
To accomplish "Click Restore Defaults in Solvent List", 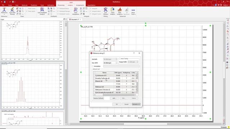I will pos(98,98).
